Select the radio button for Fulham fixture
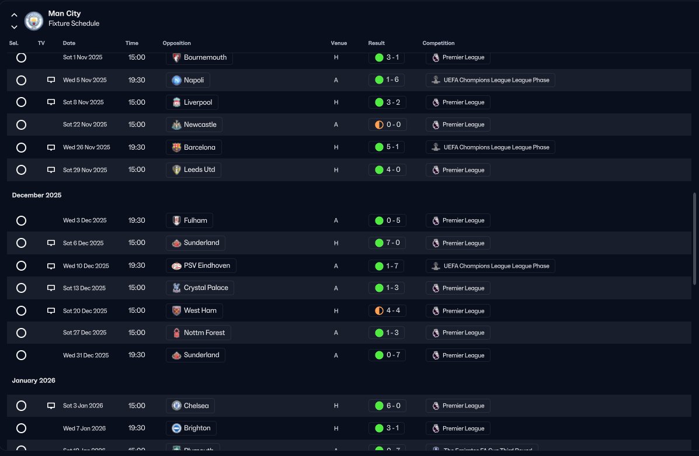Screen dimensions: 699x456 [x=21, y=220]
